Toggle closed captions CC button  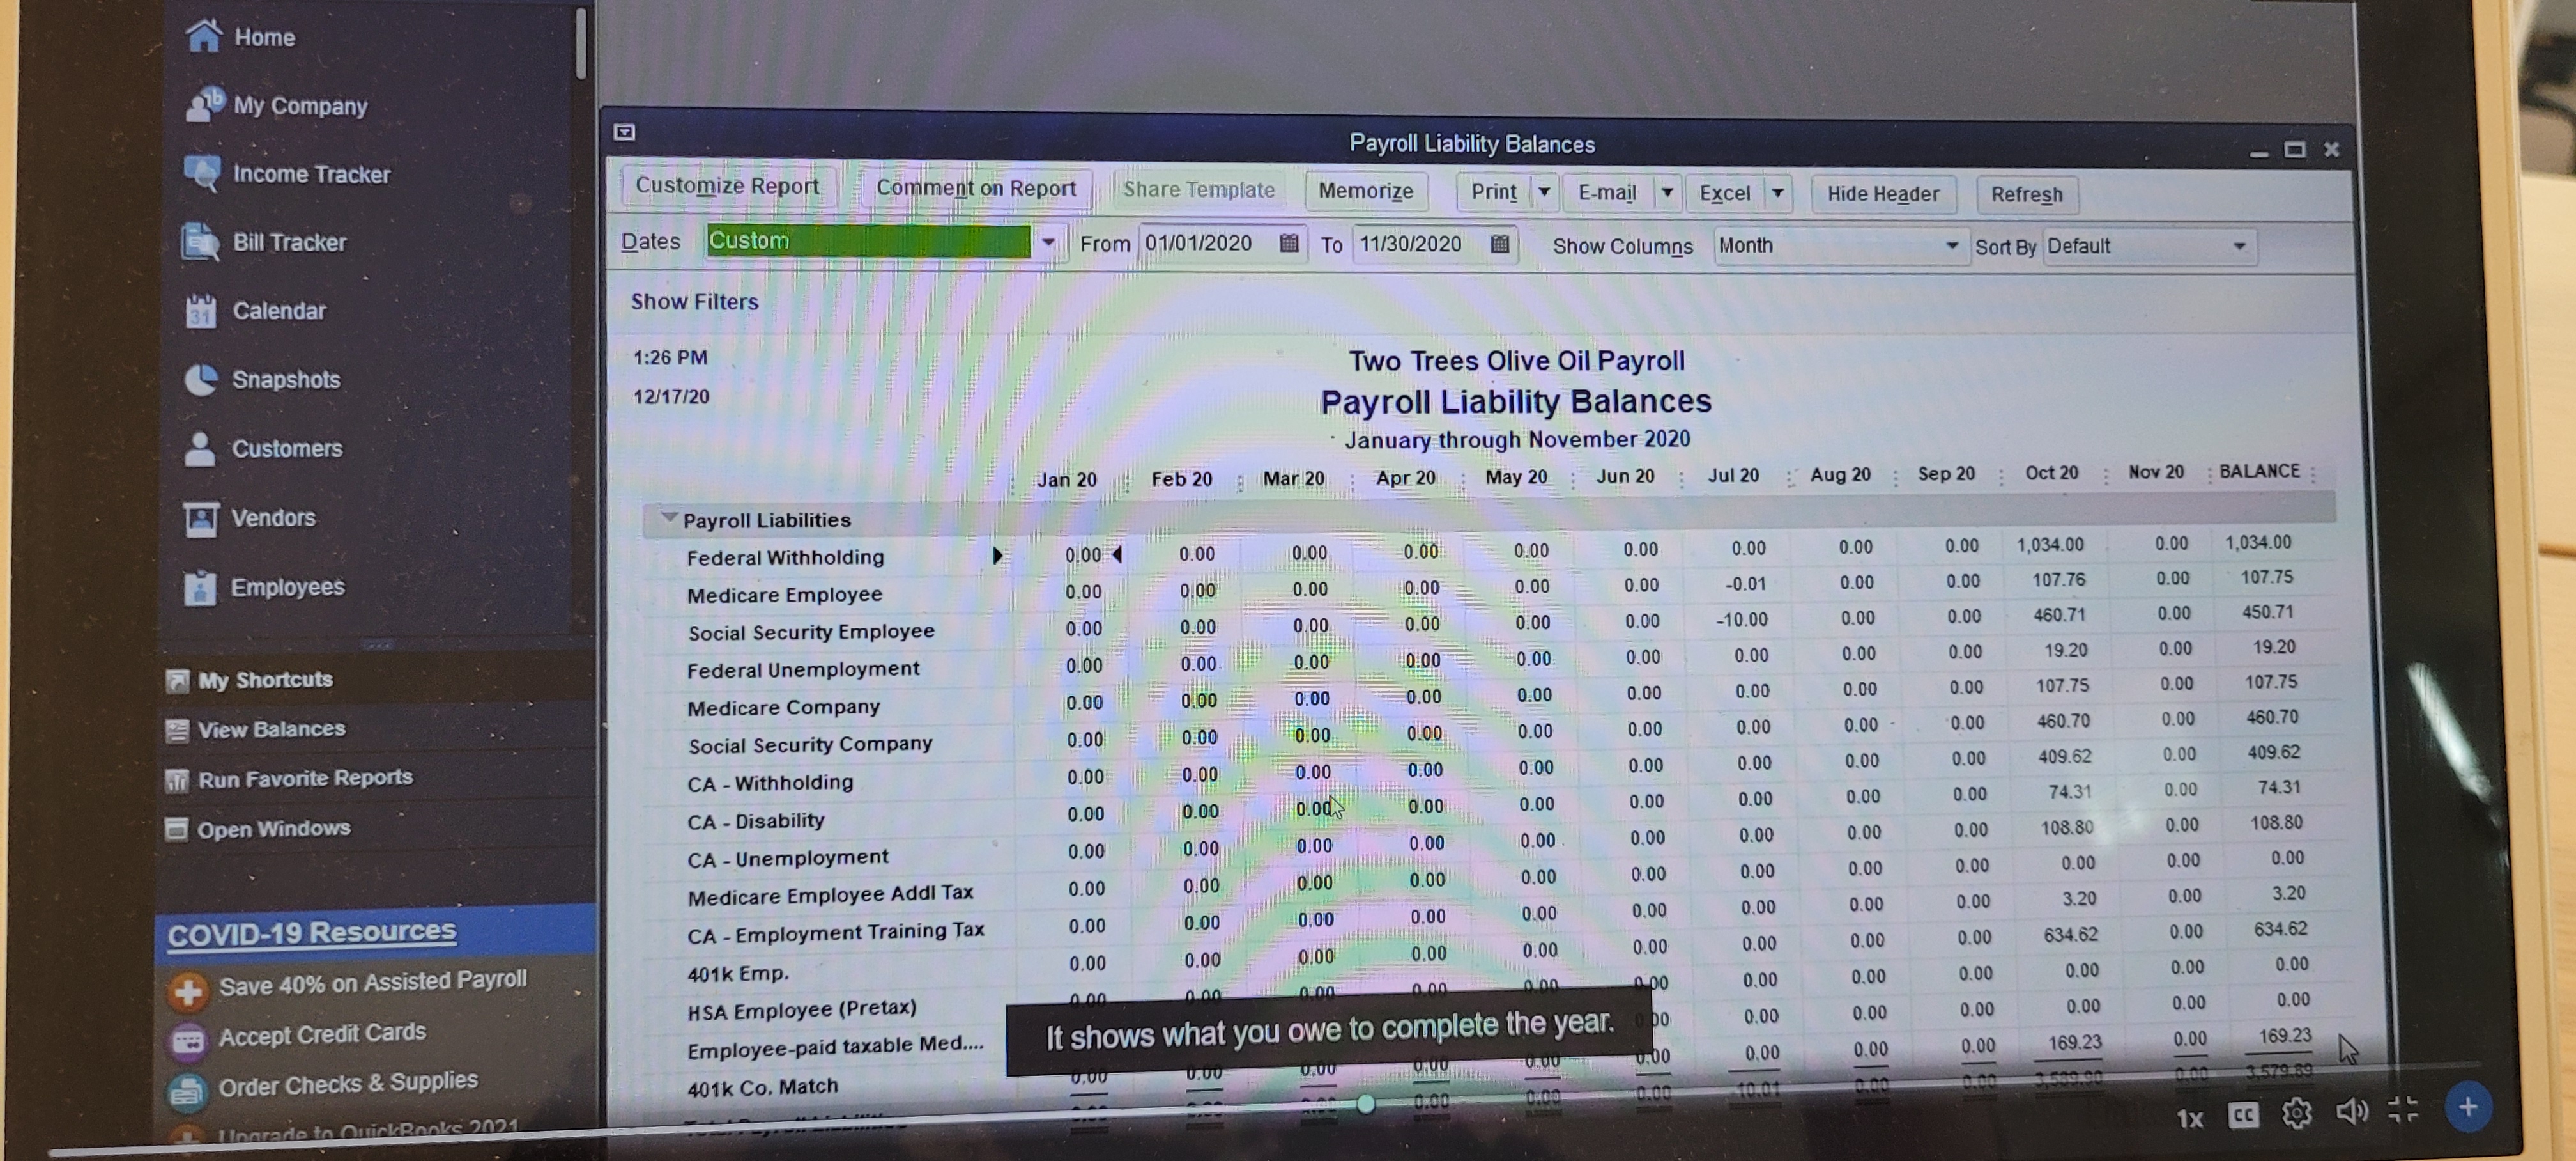click(x=2243, y=1115)
